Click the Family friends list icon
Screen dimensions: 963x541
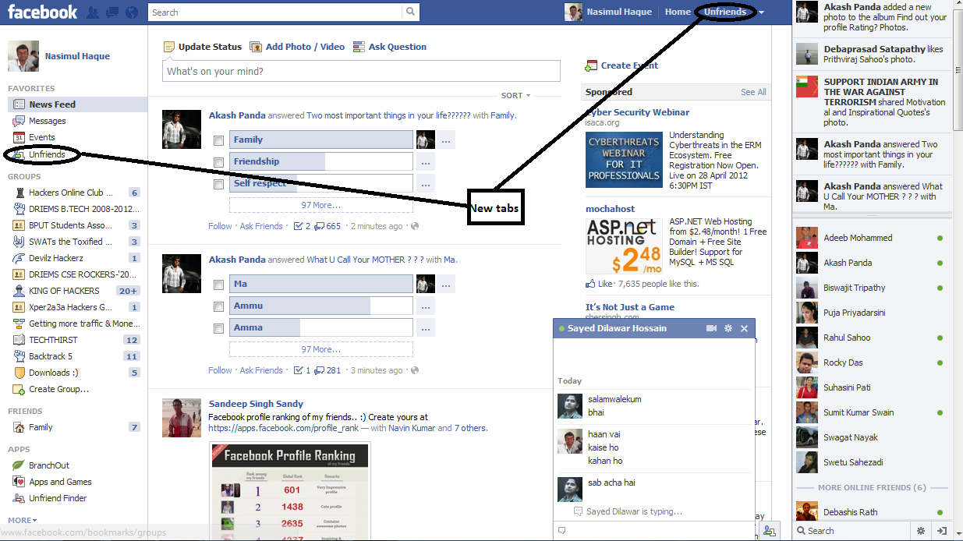pos(19,427)
